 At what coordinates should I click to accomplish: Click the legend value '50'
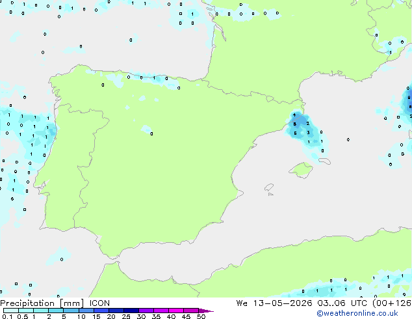[201, 316]
